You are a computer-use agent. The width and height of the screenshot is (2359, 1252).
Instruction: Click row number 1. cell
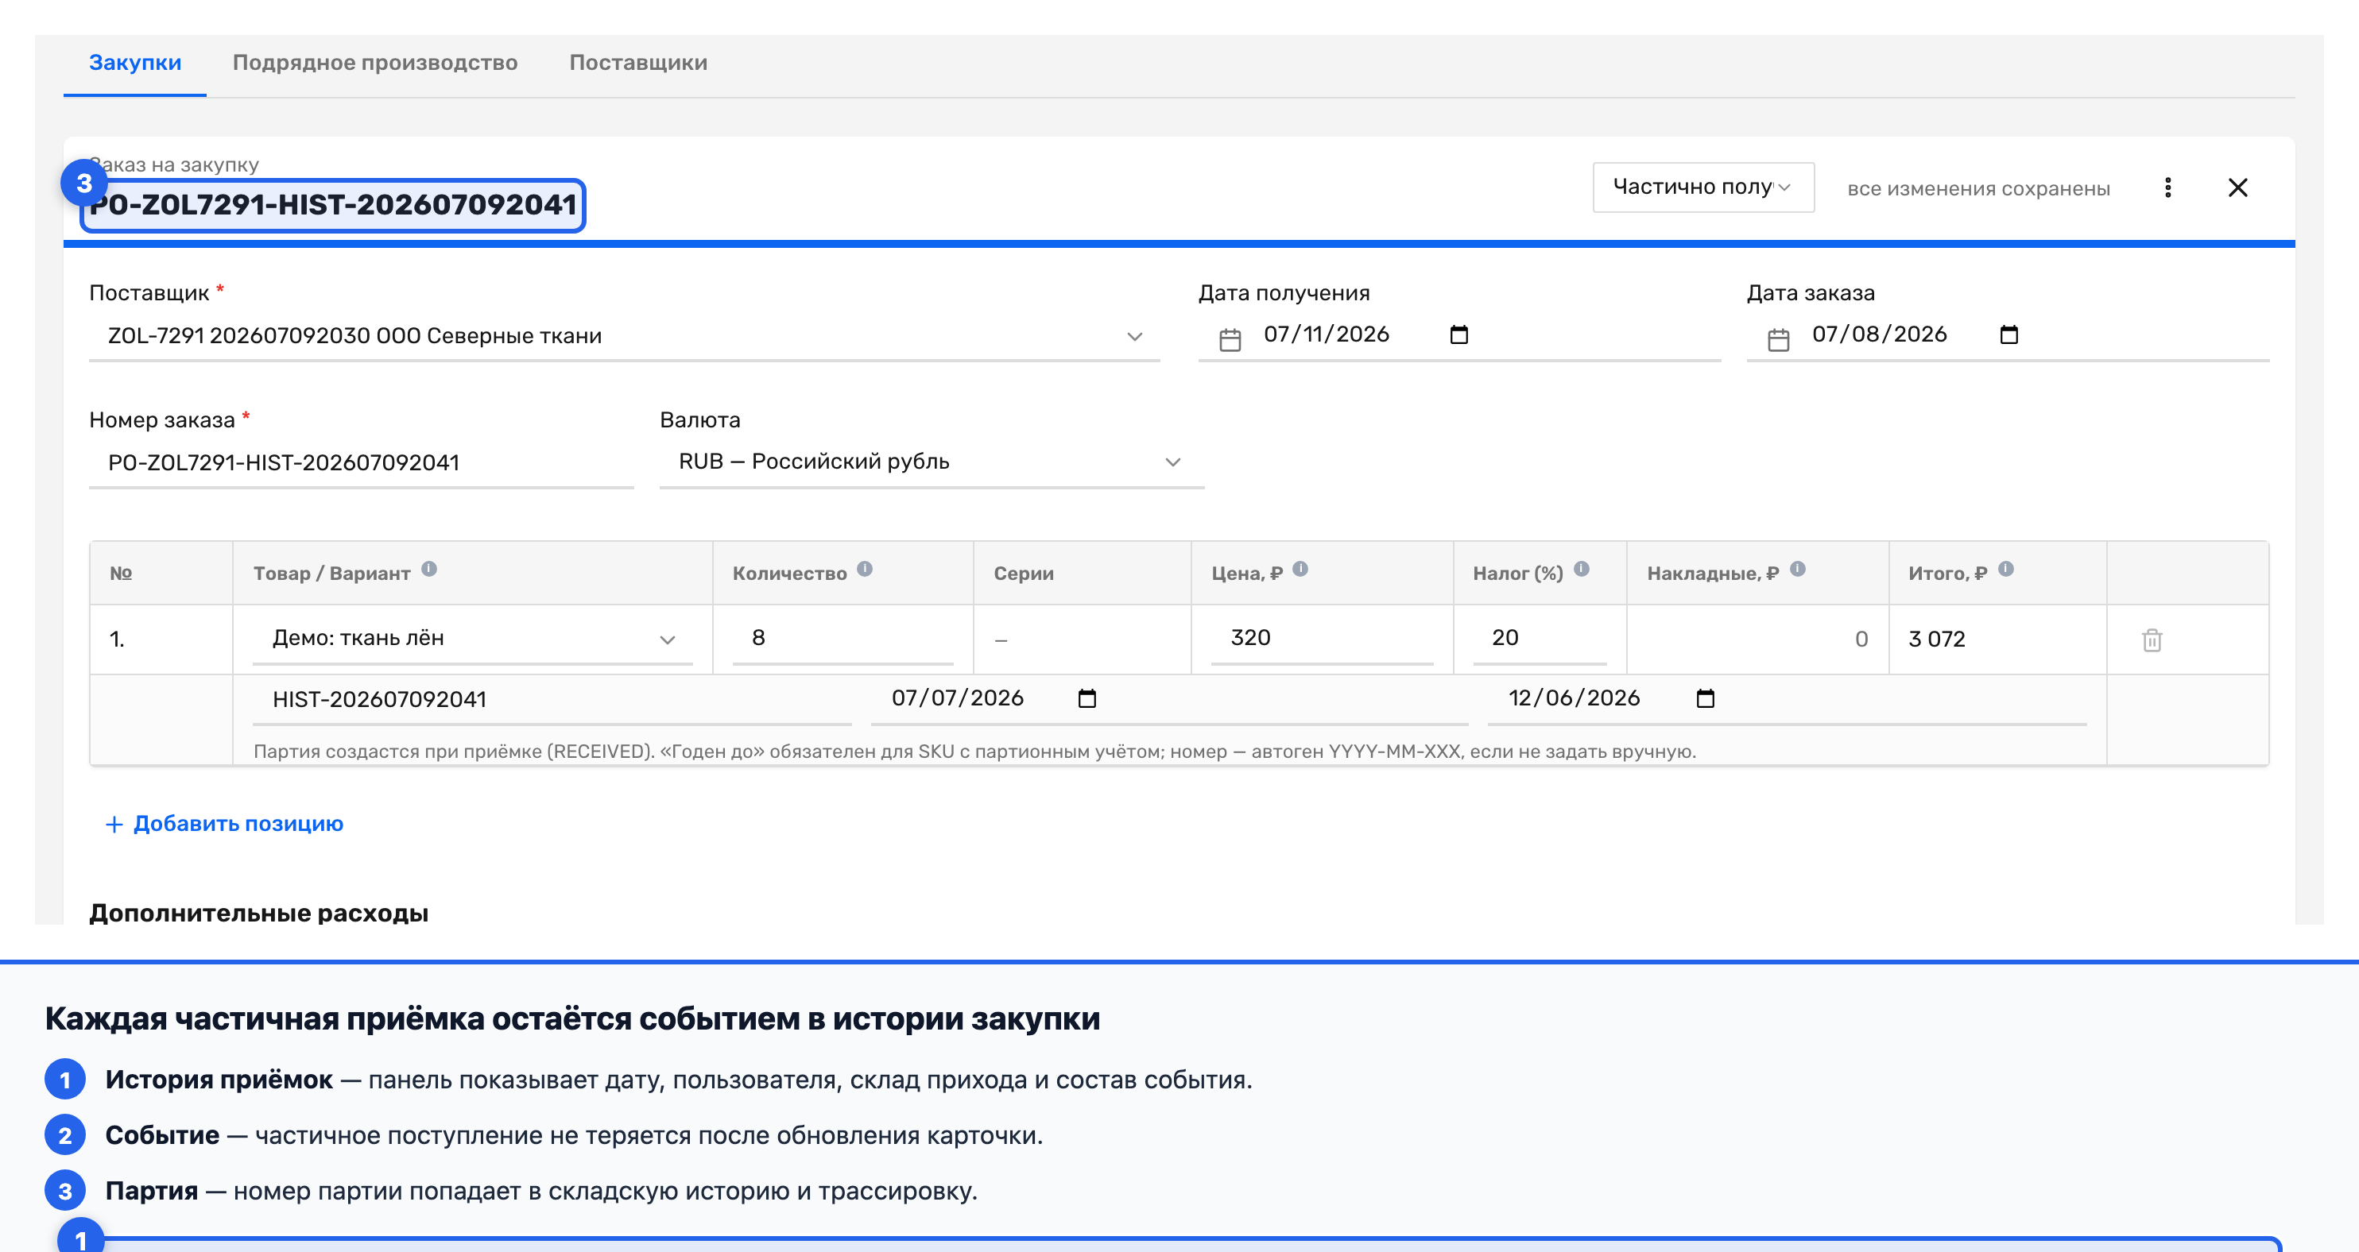(117, 639)
